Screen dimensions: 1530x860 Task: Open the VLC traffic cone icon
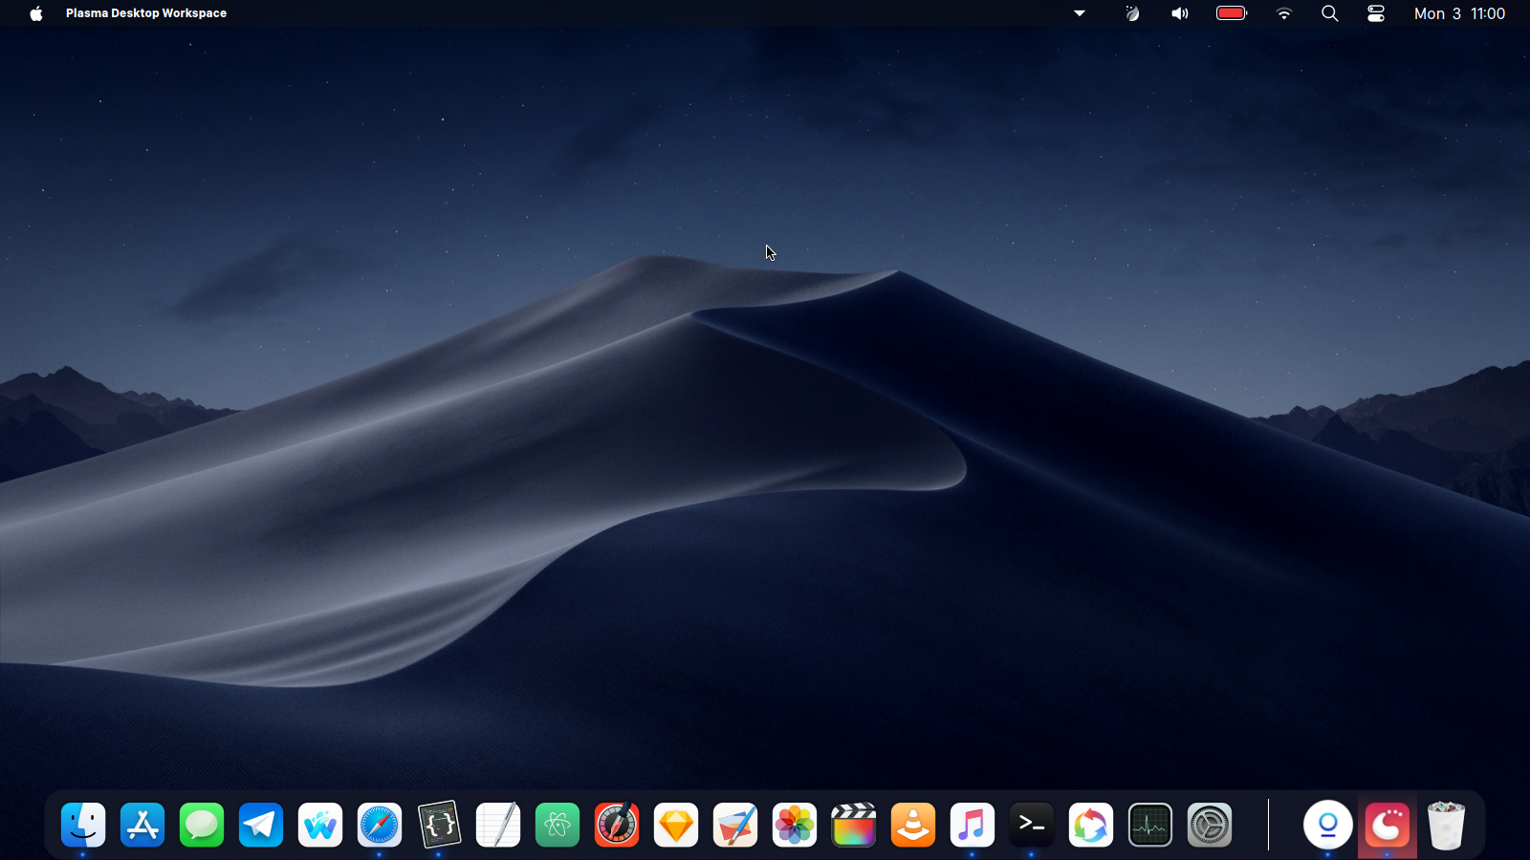(913, 825)
